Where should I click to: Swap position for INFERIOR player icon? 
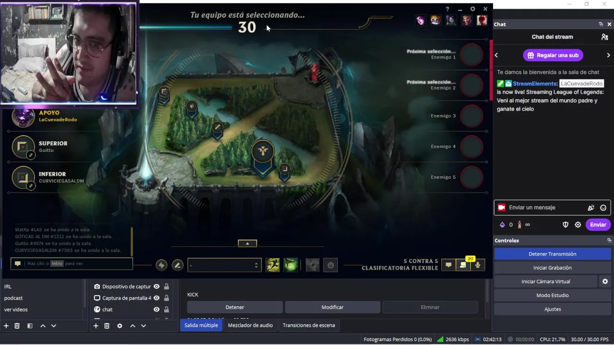point(31,185)
